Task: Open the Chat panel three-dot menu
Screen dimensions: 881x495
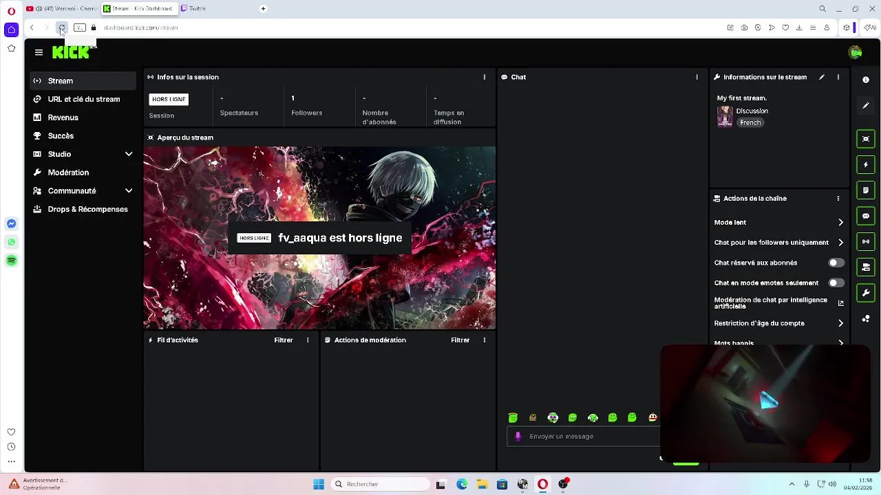Action: [x=697, y=77]
